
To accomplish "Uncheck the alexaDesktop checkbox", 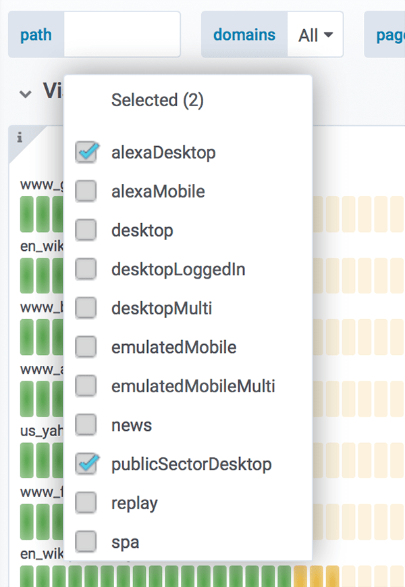I will (86, 152).
